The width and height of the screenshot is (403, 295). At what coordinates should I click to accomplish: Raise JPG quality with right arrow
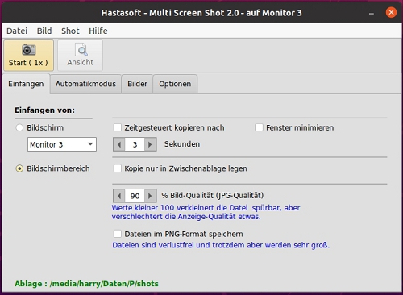(150, 196)
